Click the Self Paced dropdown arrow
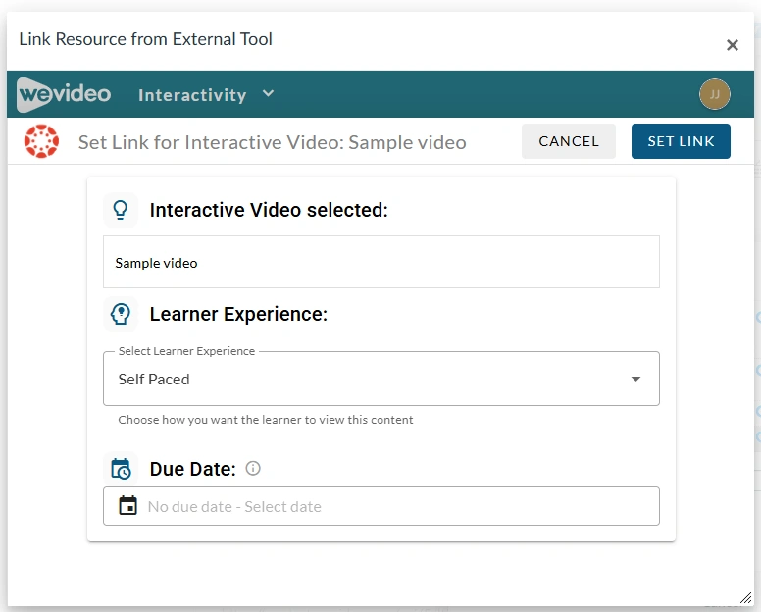The width and height of the screenshot is (761, 612). click(x=635, y=379)
